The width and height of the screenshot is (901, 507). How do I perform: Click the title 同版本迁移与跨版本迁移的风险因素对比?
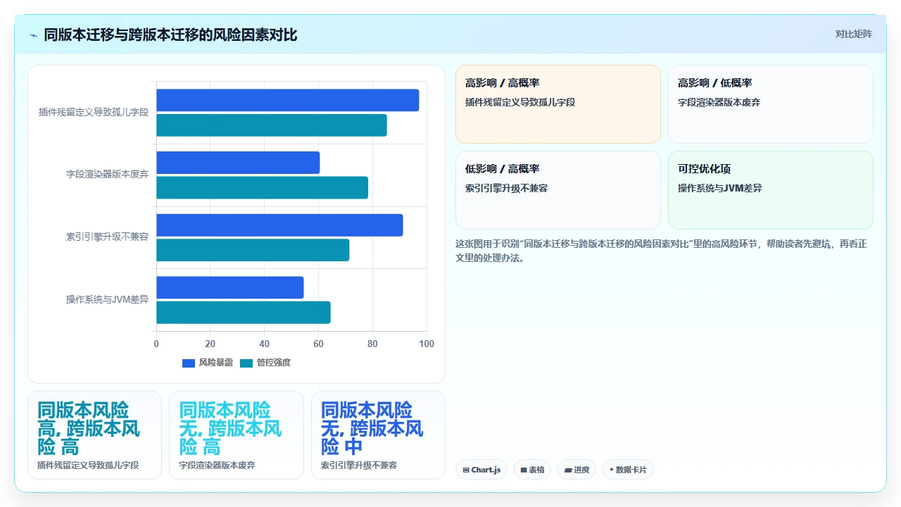[170, 35]
